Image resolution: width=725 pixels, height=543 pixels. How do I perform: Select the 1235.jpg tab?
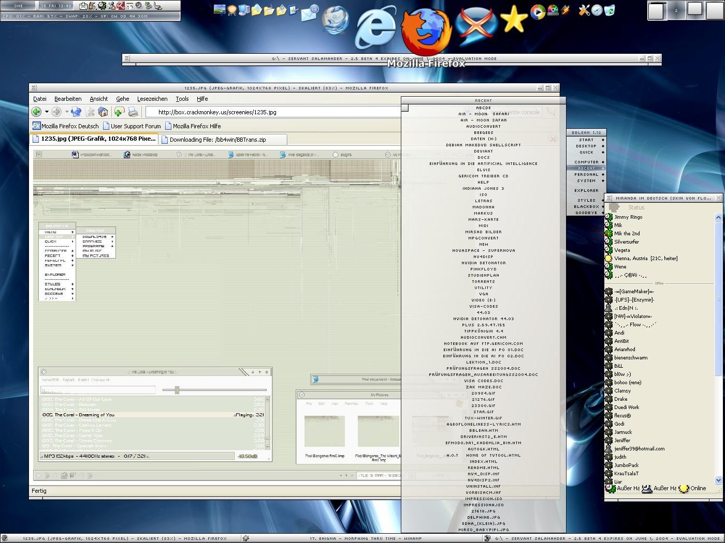93,139
